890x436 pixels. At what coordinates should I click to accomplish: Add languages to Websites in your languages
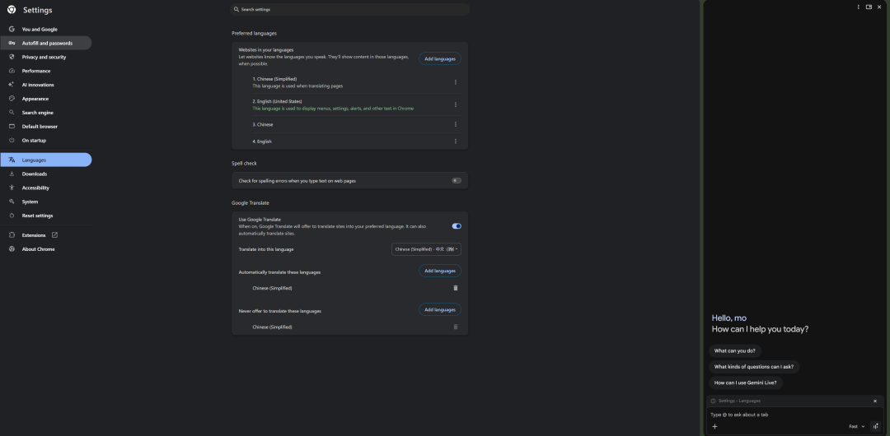439,58
